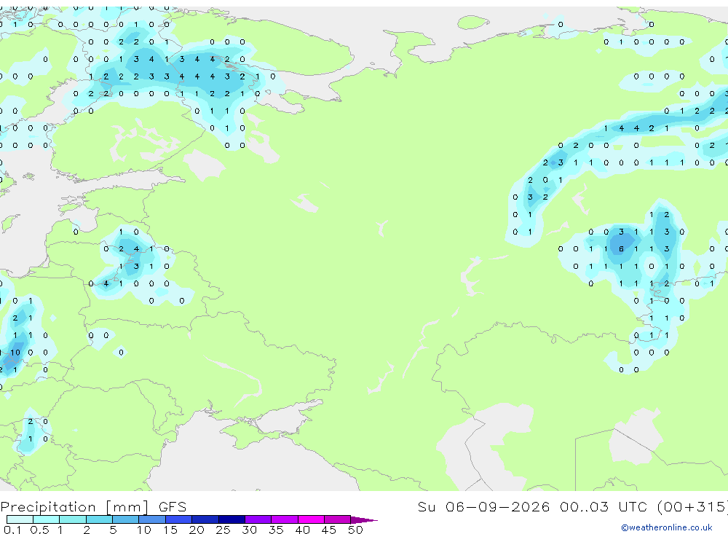Select the legend swatch between 0.5 and 1
Viewport: 728px width, 534px height.
[x=47, y=519]
